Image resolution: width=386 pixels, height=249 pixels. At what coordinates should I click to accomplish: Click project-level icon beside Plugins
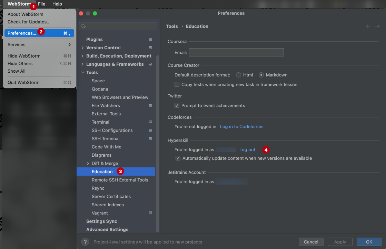tap(150, 39)
